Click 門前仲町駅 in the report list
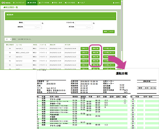 click(x=54, y=115)
